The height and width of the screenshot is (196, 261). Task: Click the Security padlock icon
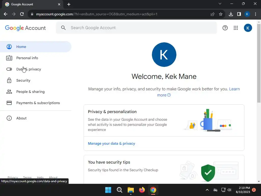pos(9,80)
